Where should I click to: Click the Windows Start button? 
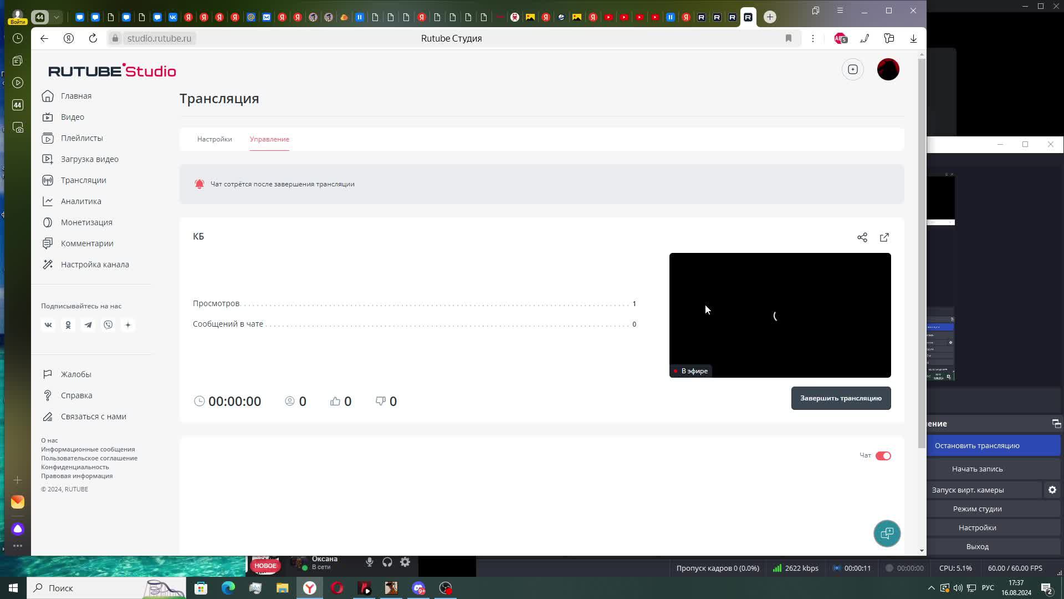(x=13, y=588)
